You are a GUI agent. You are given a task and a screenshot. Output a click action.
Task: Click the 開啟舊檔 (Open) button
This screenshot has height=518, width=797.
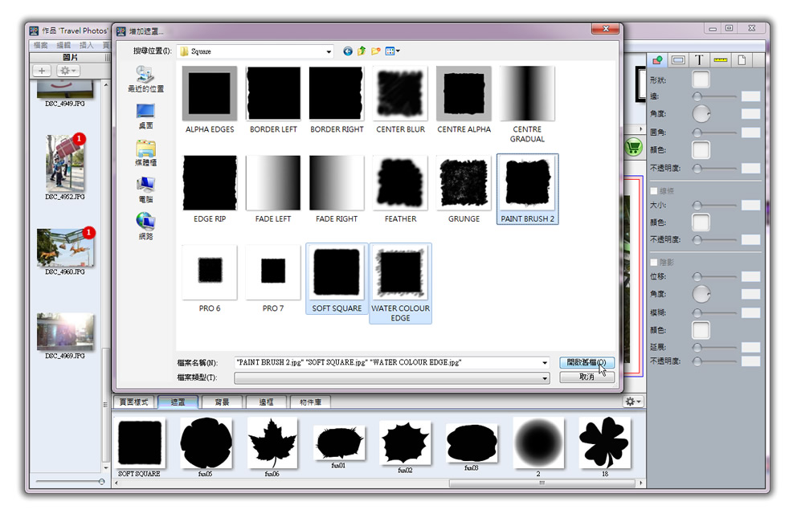tap(586, 363)
